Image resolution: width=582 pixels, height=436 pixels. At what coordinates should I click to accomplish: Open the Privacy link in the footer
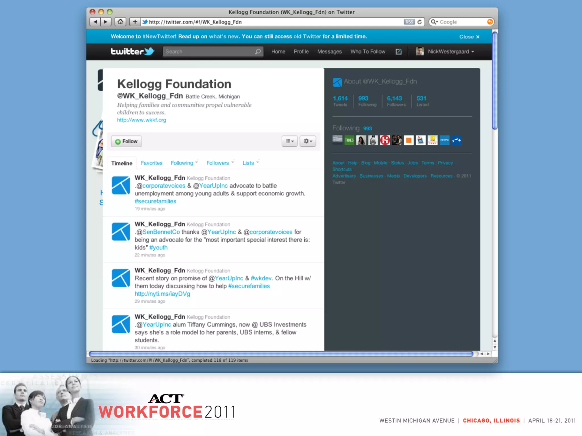point(445,163)
